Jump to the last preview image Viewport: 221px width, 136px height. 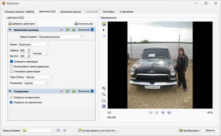(169, 112)
